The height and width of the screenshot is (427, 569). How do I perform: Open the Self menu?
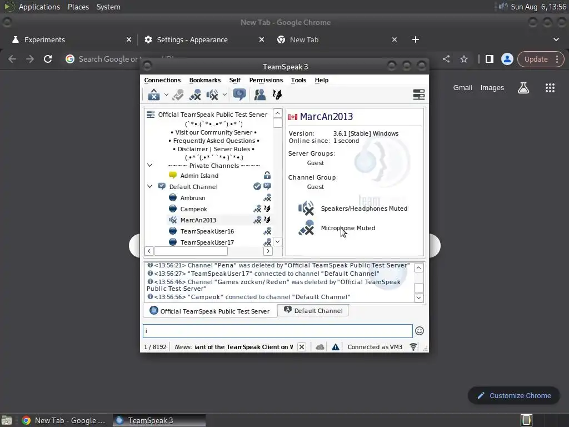tap(235, 80)
